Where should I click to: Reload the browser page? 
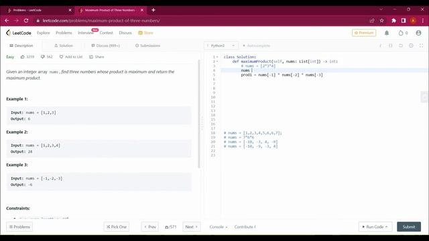[x=26, y=21]
